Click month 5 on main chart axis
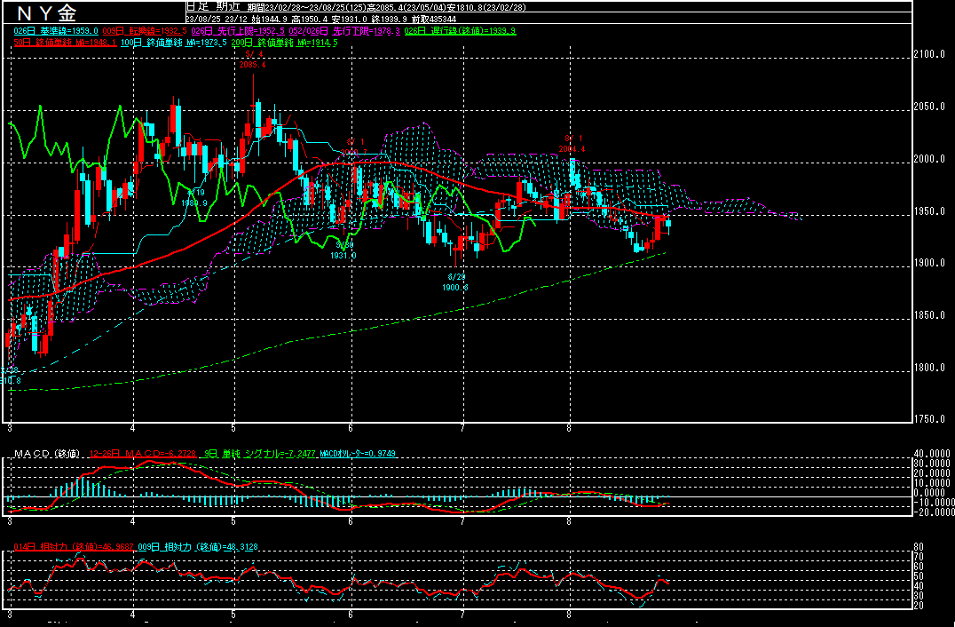 click(234, 428)
